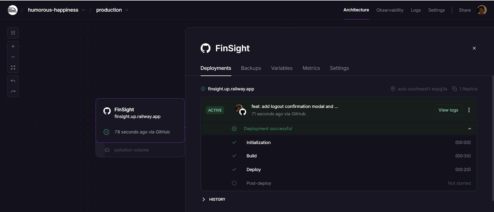494x212 pixels.
Task: Click the Build step label
Action: pos(252,156)
